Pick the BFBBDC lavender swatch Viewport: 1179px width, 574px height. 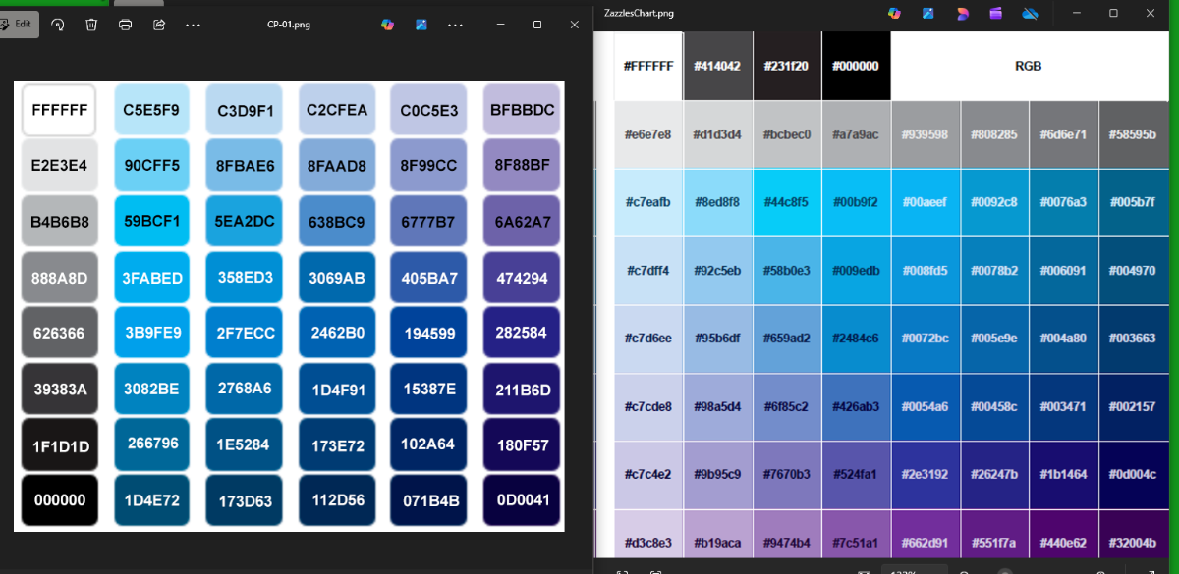pos(523,110)
